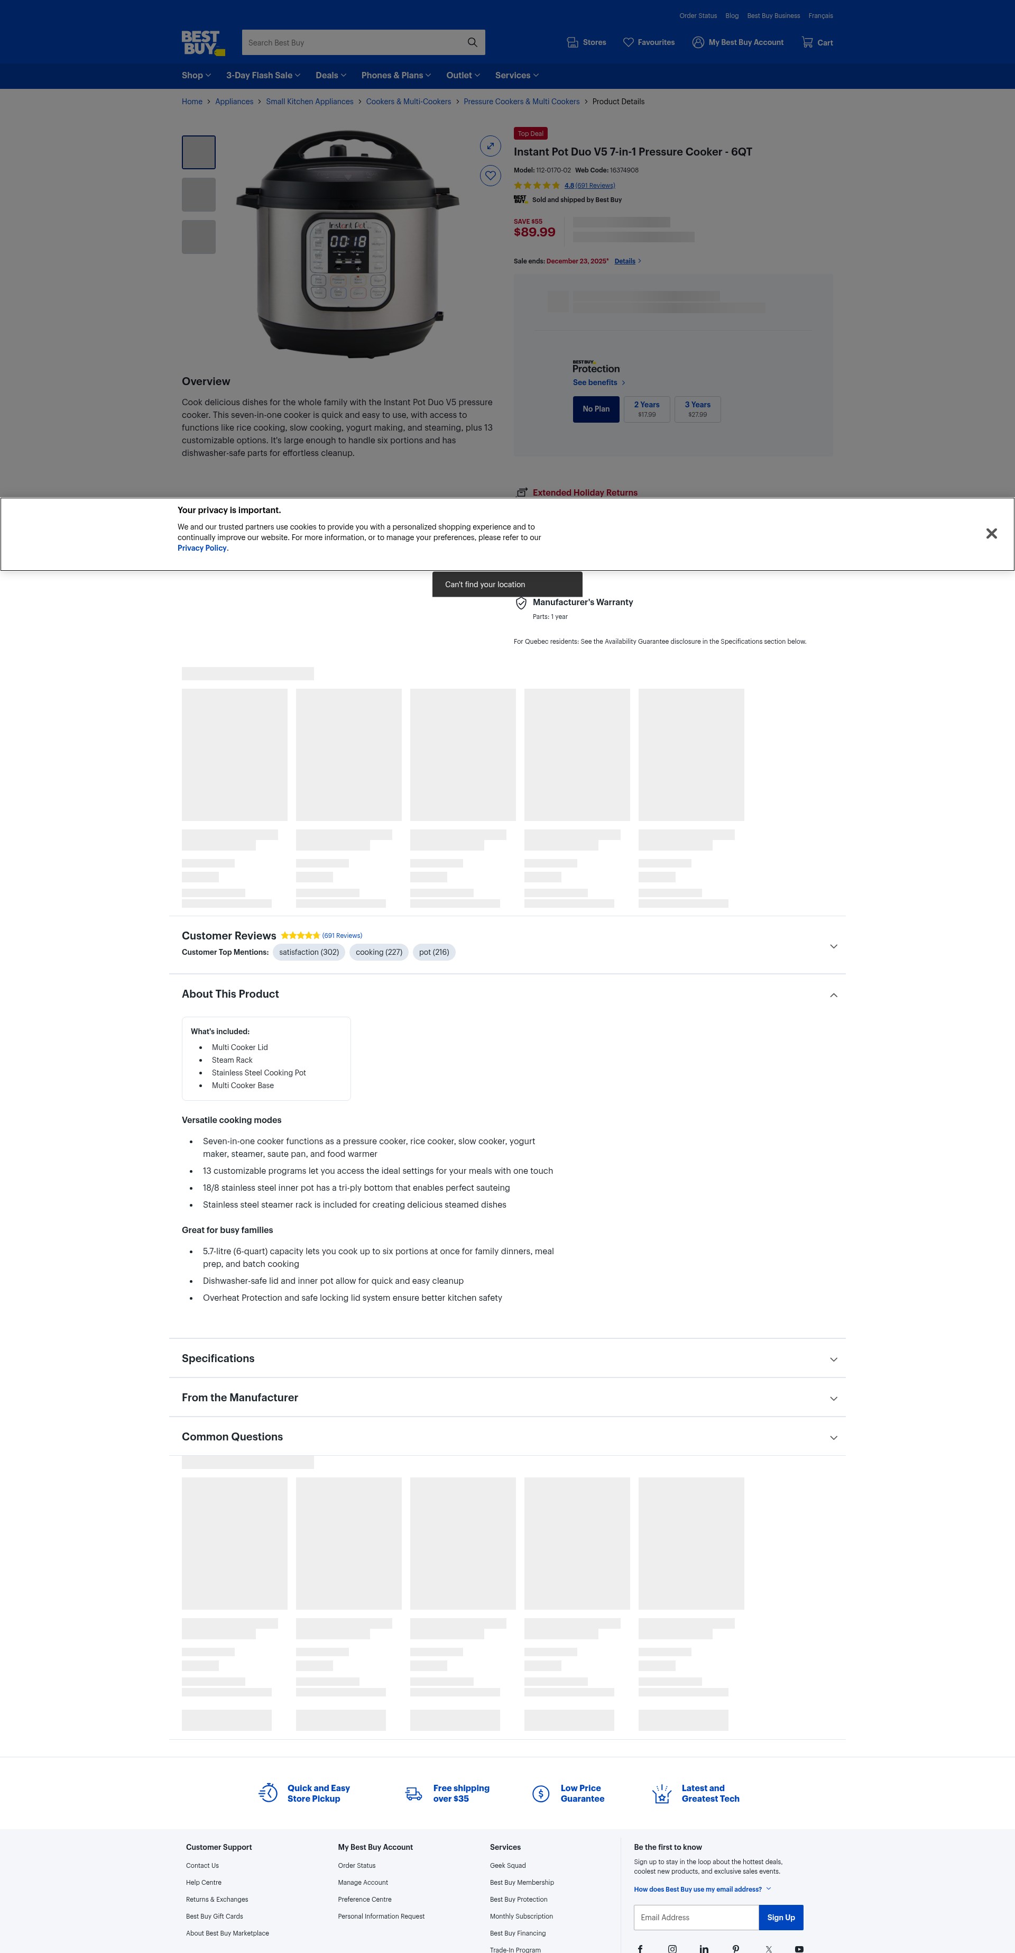Viewport: 1015px width, 1953px height.
Task: Open the Shop menu
Action: [196, 75]
